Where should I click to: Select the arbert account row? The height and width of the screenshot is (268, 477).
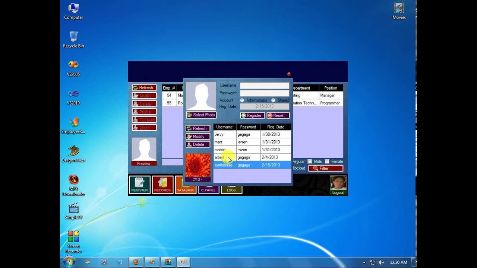pyautogui.click(x=252, y=157)
